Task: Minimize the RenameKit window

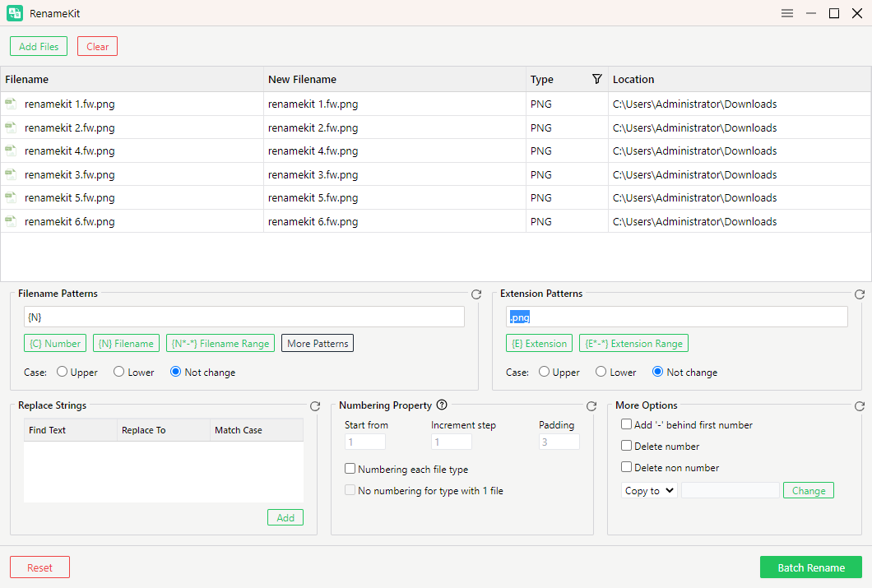Action: 811,13
